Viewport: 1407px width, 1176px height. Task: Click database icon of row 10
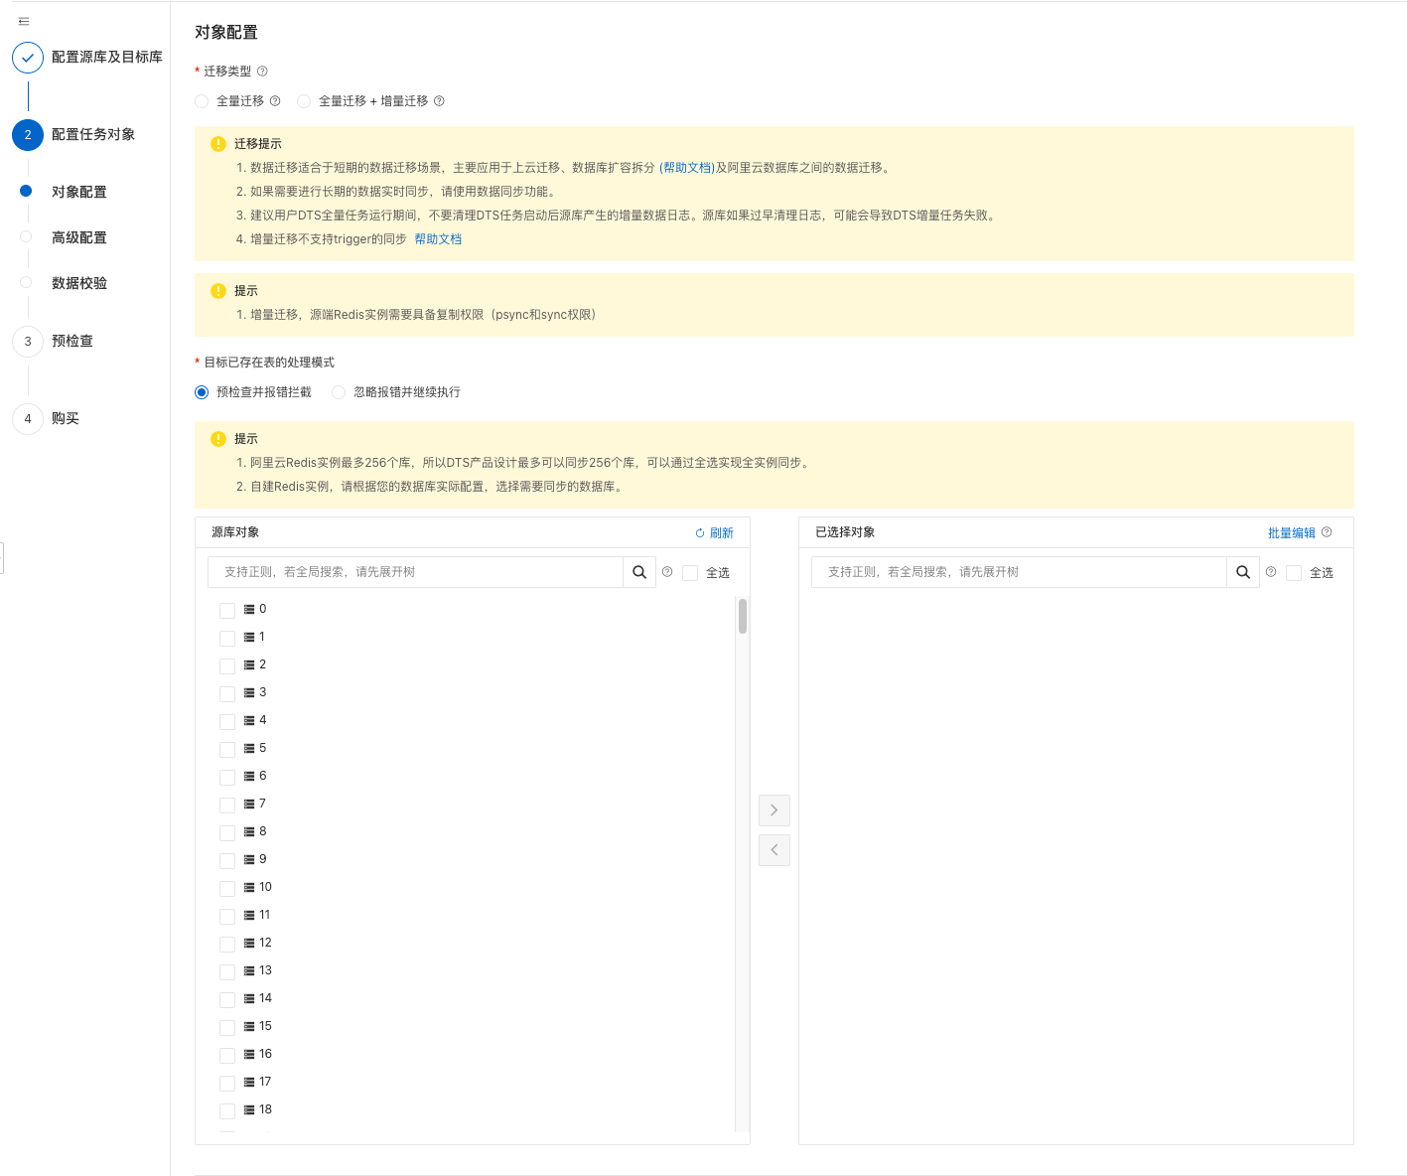249,887
